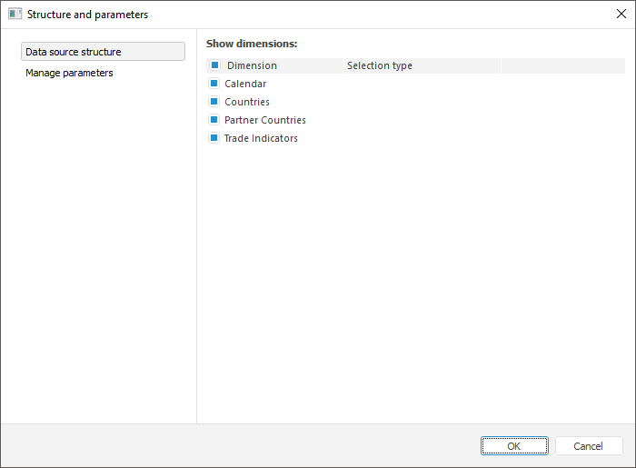Image resolution: width=636 pixels, height=468 pixels.
Task: Click the Selection type column header
Action: pos(380,65)
